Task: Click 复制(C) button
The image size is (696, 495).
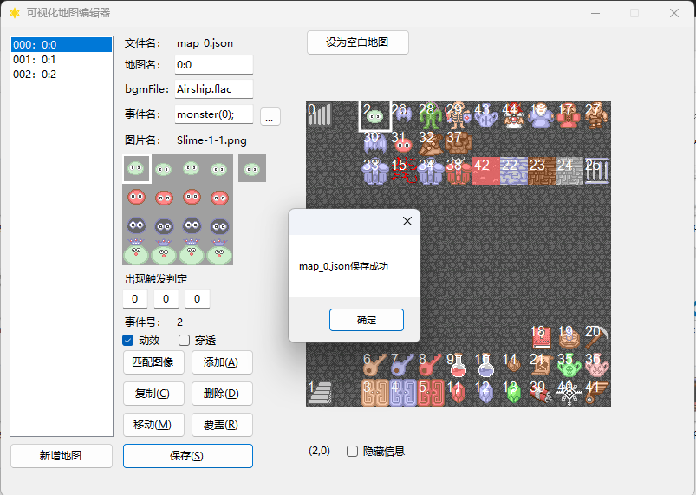Action: pyautogui.click(x=153, y=394)
